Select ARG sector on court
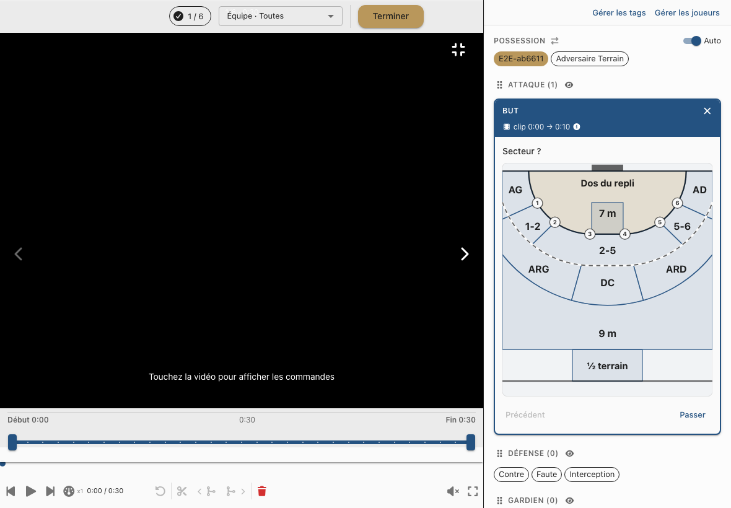The height and width of the screenshot is (508, 731). (538, 269)
